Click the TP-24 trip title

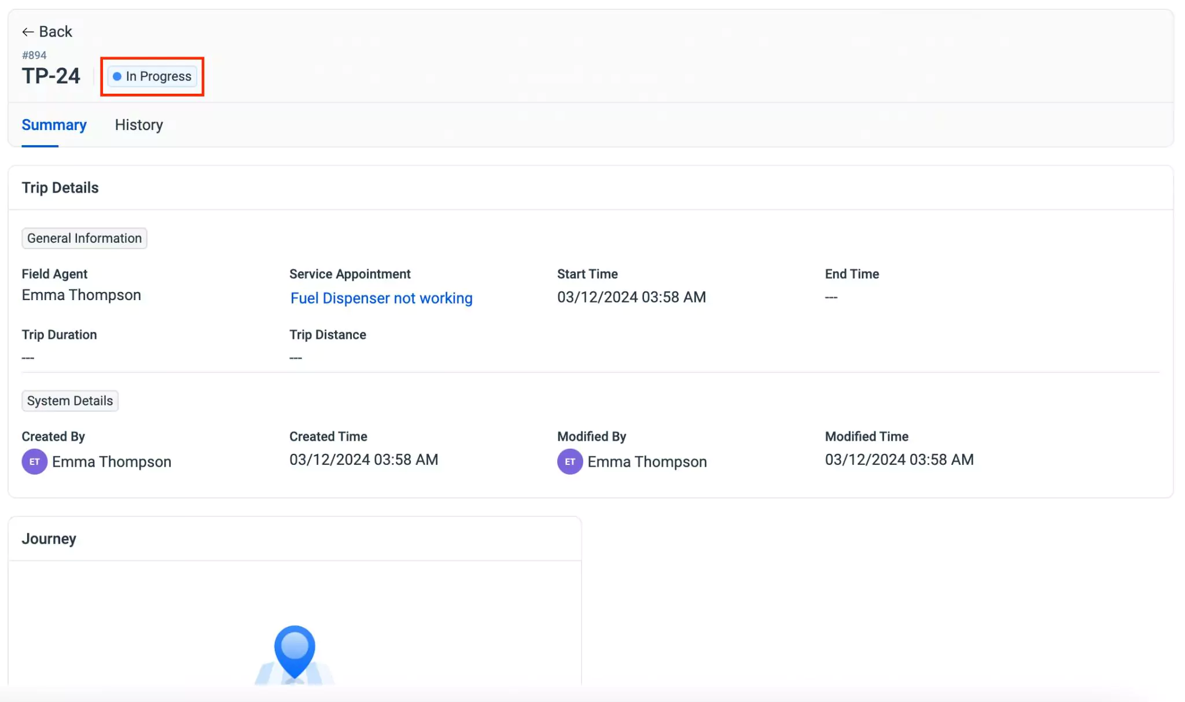(x=51, y=76)
